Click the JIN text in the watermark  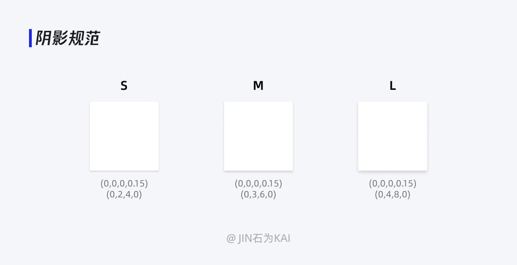[245, 238]
